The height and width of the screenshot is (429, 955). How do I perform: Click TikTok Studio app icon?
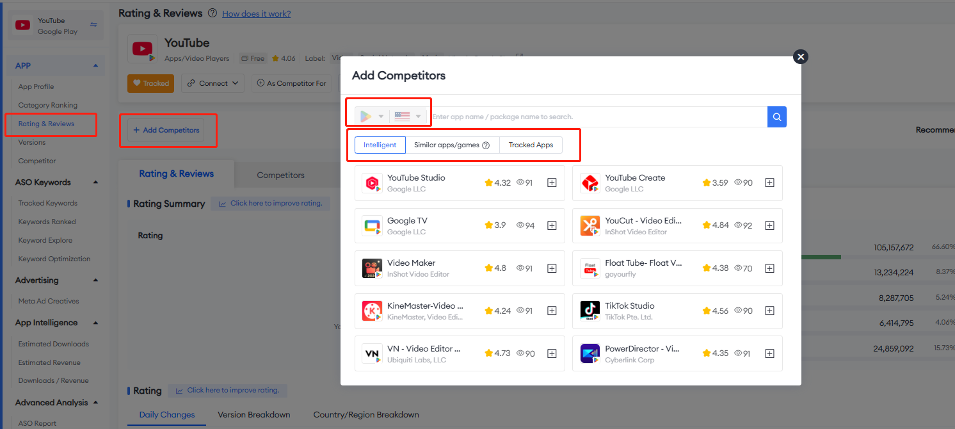(590, 311)
